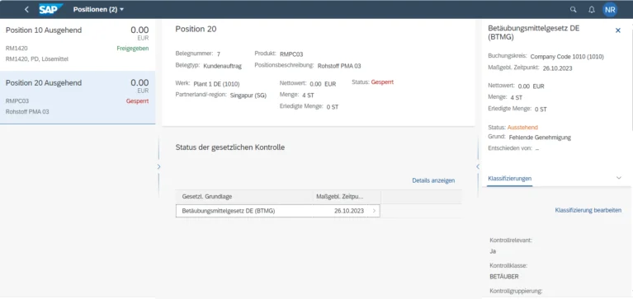Screen dimensions: 633x299
Task: Click the Company Code 1010 (1010) value
Action: pyautogui.click(x=567, y=57)
